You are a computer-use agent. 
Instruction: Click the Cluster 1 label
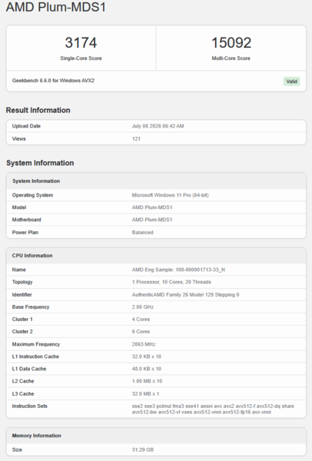[x=22, y=320]
